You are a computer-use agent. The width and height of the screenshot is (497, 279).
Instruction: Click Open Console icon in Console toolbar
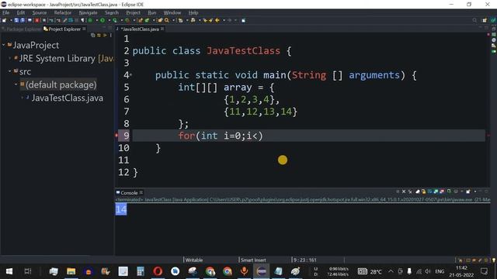(x=468, y=191)
